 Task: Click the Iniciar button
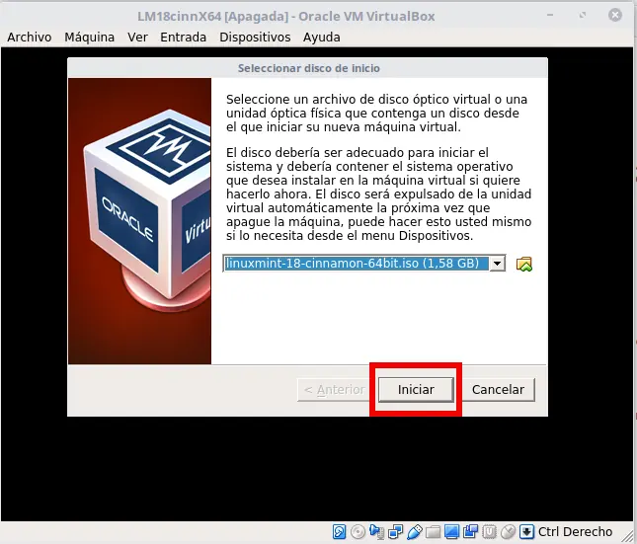416,390
